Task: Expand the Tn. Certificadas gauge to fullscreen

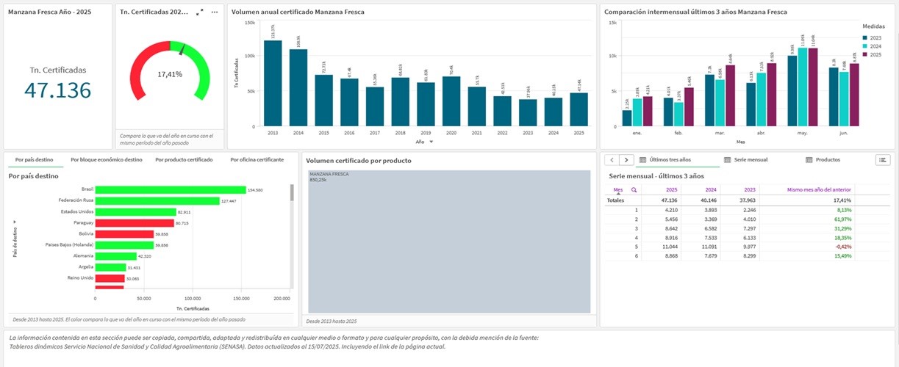Action: pyautogui.click(x=200, y=12)
